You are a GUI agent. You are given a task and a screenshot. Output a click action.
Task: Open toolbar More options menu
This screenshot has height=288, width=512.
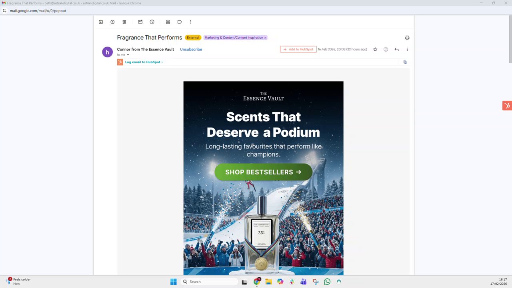click(190, 22)
